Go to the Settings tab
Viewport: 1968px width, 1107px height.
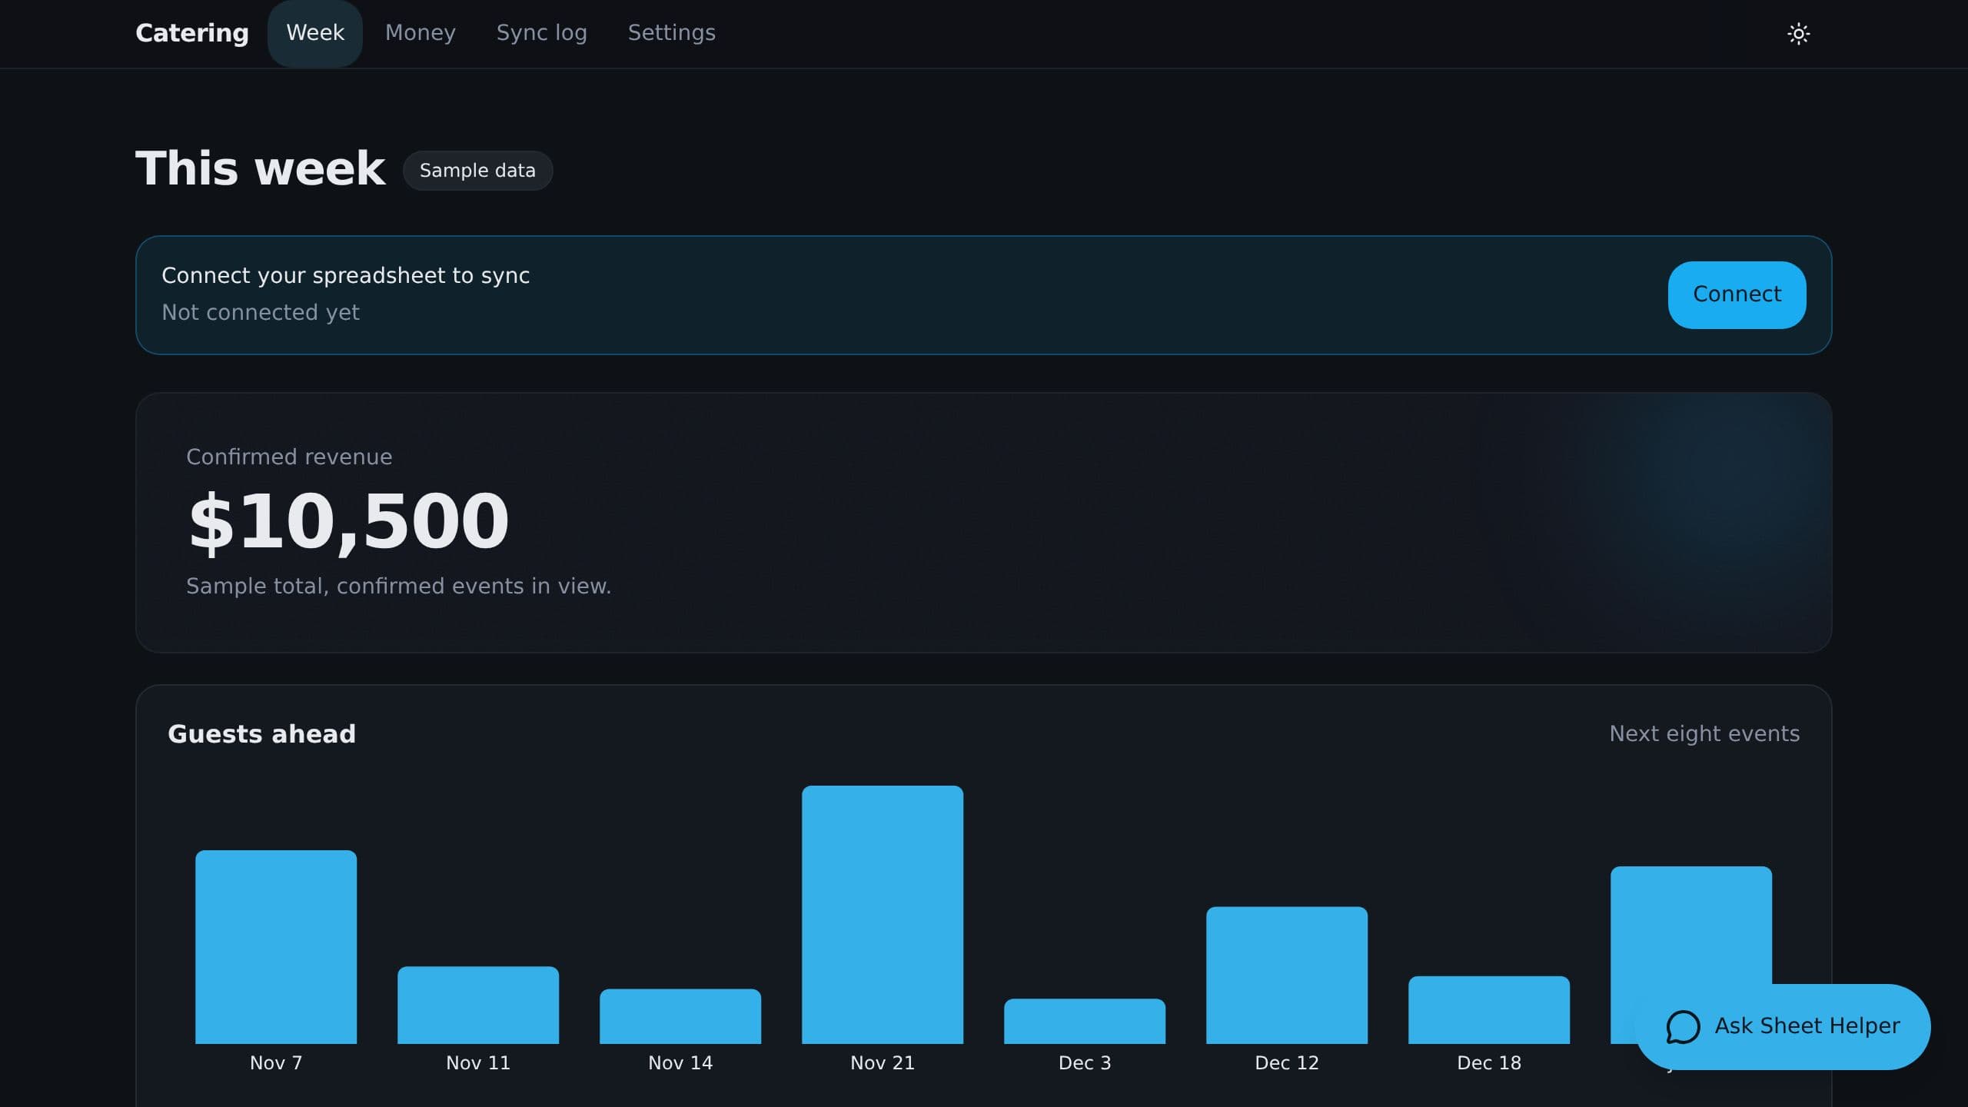(672, 33)
